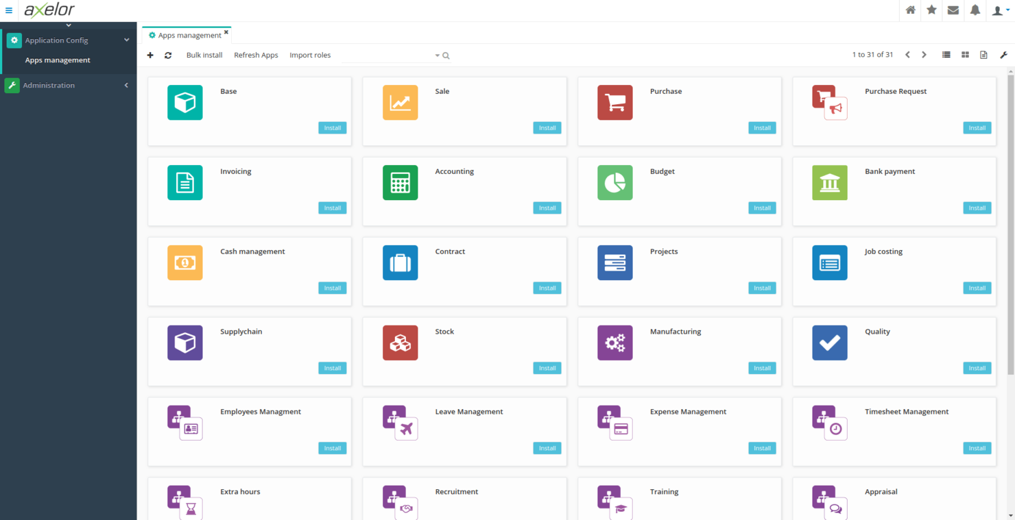Viewport: 1015px width, 520px height.
Task: Switch to list view mode
Action: [x=946, y=55]
